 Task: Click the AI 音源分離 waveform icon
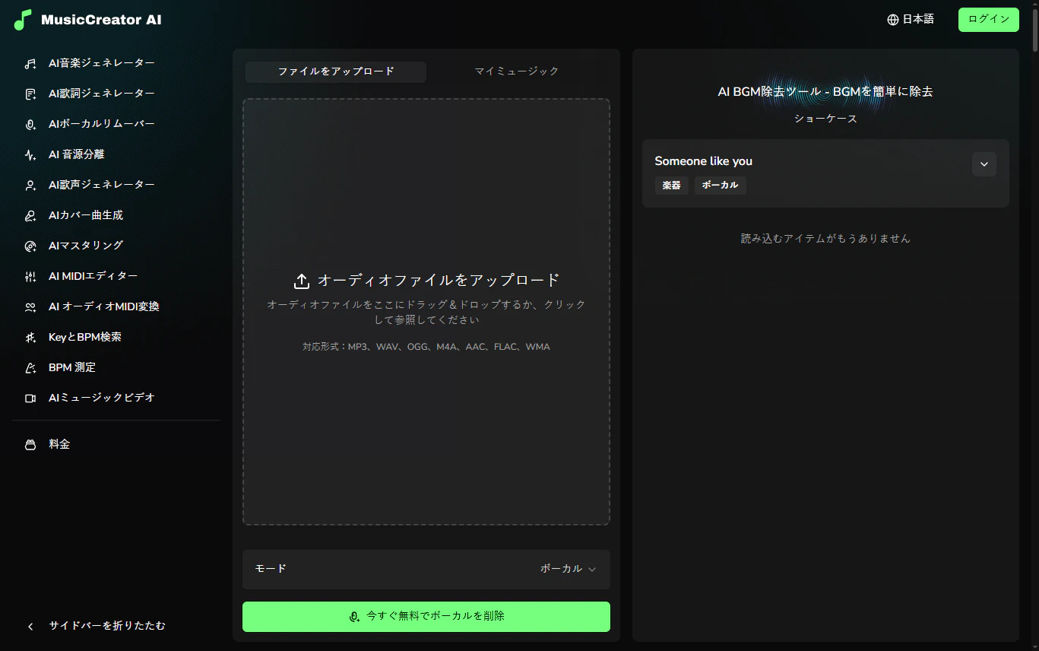tap(30, 155)
